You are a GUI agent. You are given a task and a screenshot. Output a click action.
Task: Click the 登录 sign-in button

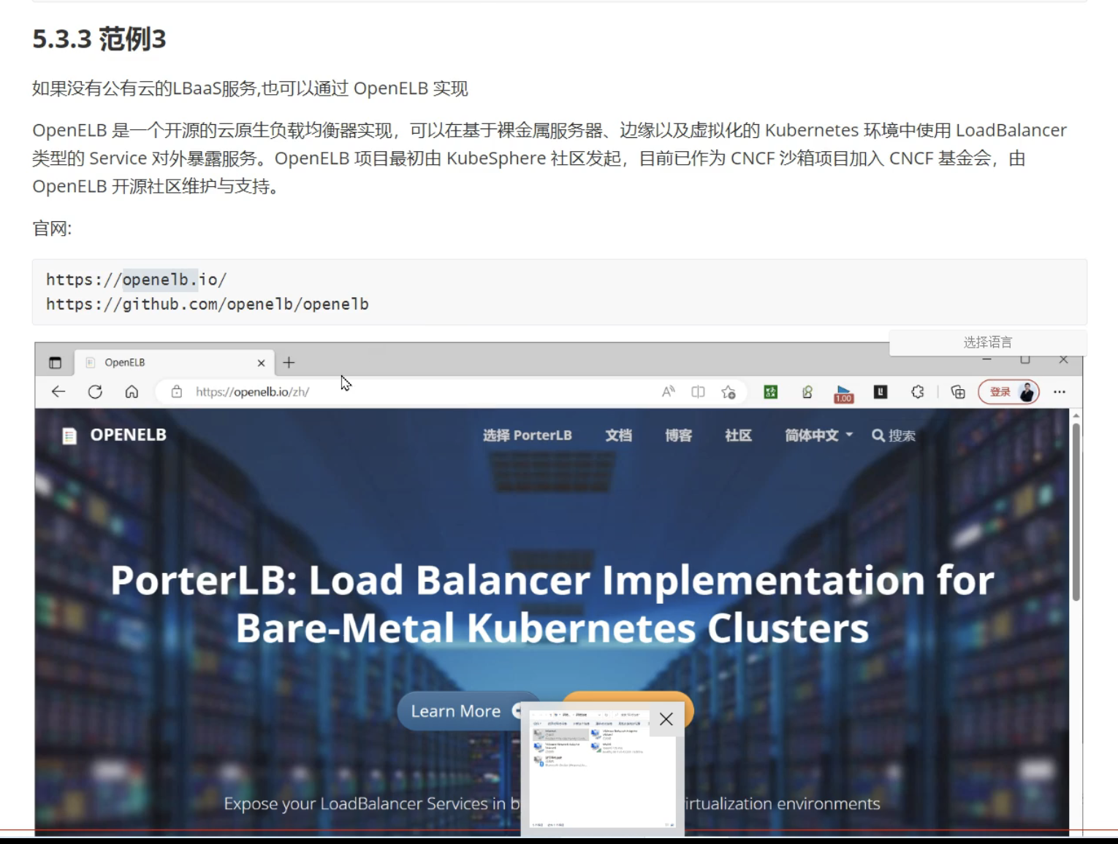click(x=1000, y=392)
